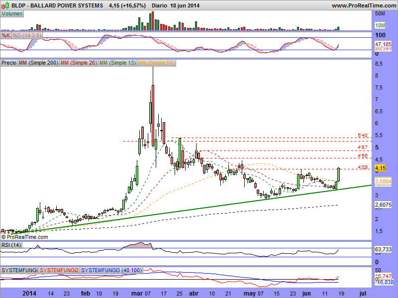Open the Diario timeframe label
The image size is (398, 298).
pyautogui.click(x=159, y=5)
